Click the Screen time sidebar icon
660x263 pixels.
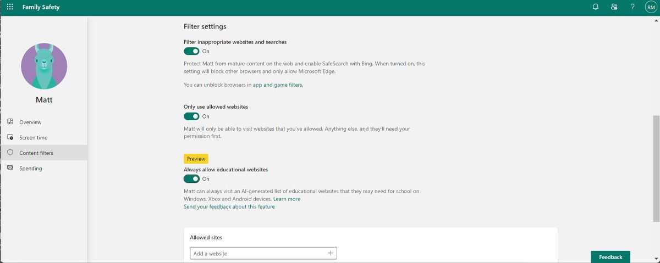click(x=10, y=137)
